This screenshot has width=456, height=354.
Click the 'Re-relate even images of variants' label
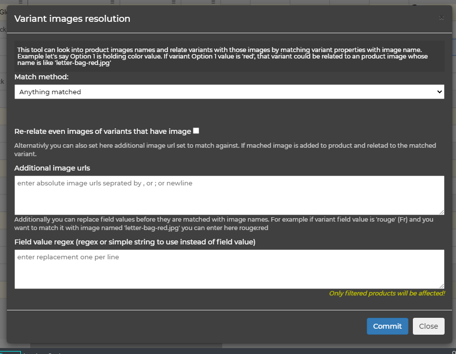[103, 131]
